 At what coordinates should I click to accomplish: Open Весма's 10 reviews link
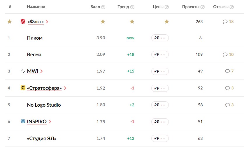click(228, 54)
